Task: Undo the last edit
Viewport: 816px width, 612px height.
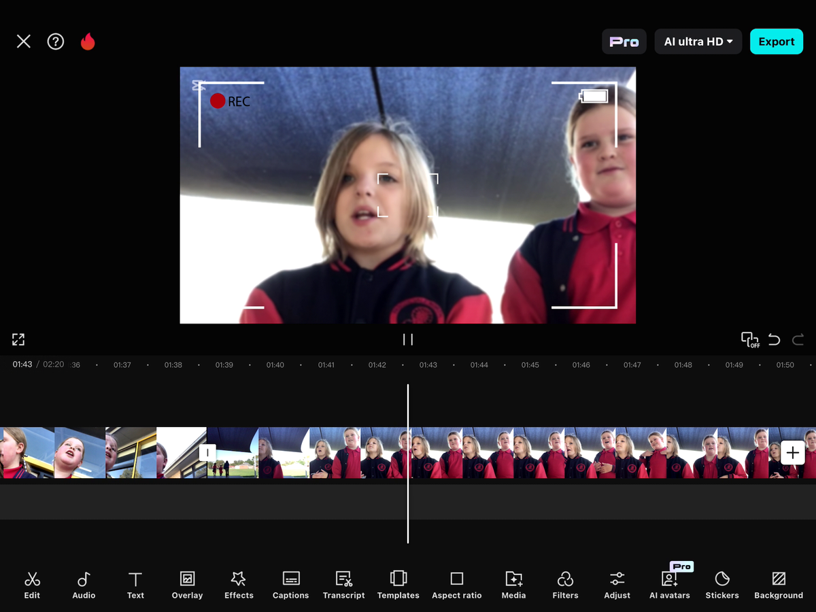Action: 774,339
